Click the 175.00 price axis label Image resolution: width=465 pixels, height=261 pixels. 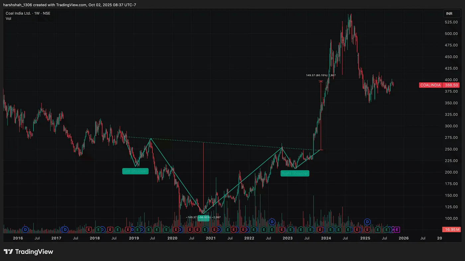pos(451,184)
